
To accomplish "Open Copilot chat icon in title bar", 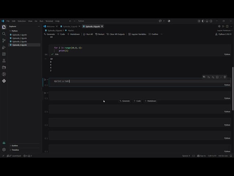I will [160, 21].
